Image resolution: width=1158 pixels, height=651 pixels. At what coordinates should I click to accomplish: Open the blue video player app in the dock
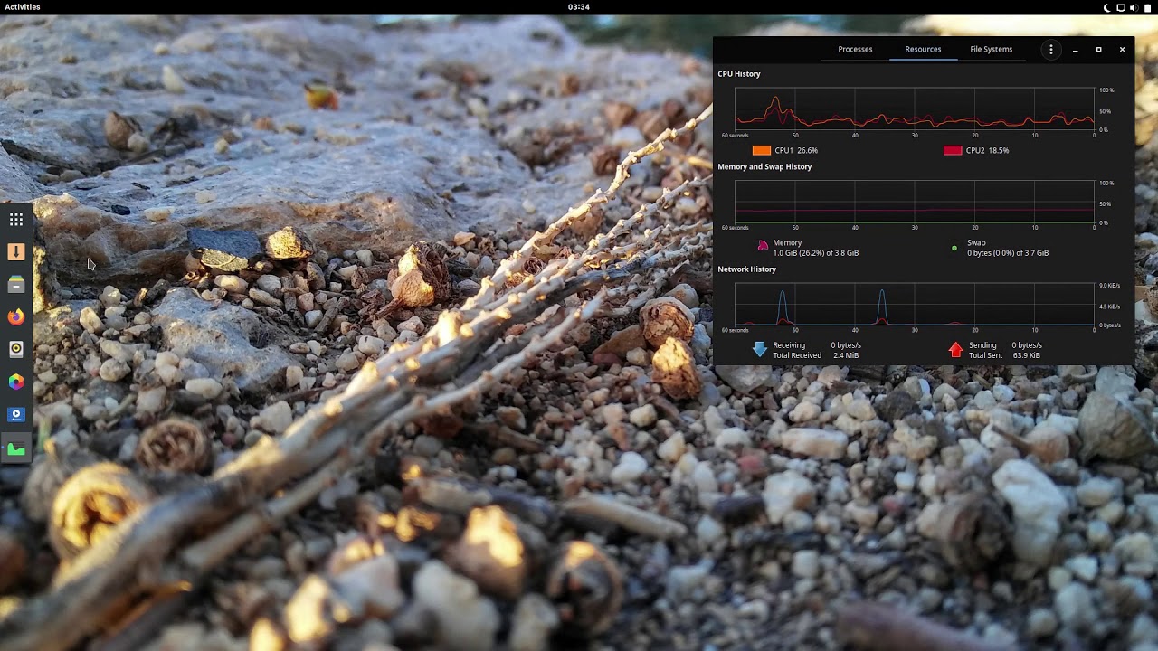tap(16, 414)
